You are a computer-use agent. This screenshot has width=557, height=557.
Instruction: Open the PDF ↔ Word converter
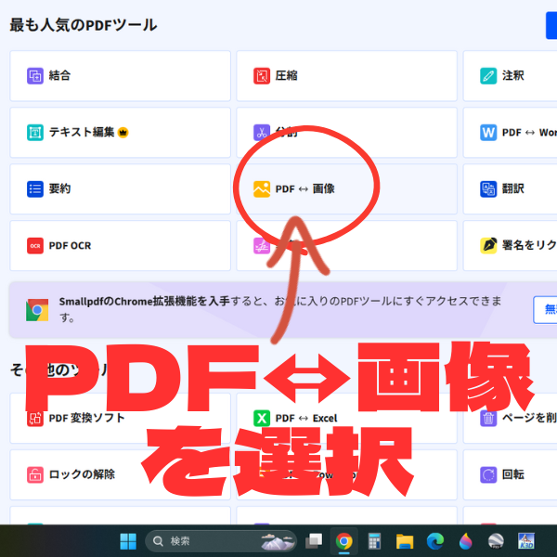click(x=520, y=133)
